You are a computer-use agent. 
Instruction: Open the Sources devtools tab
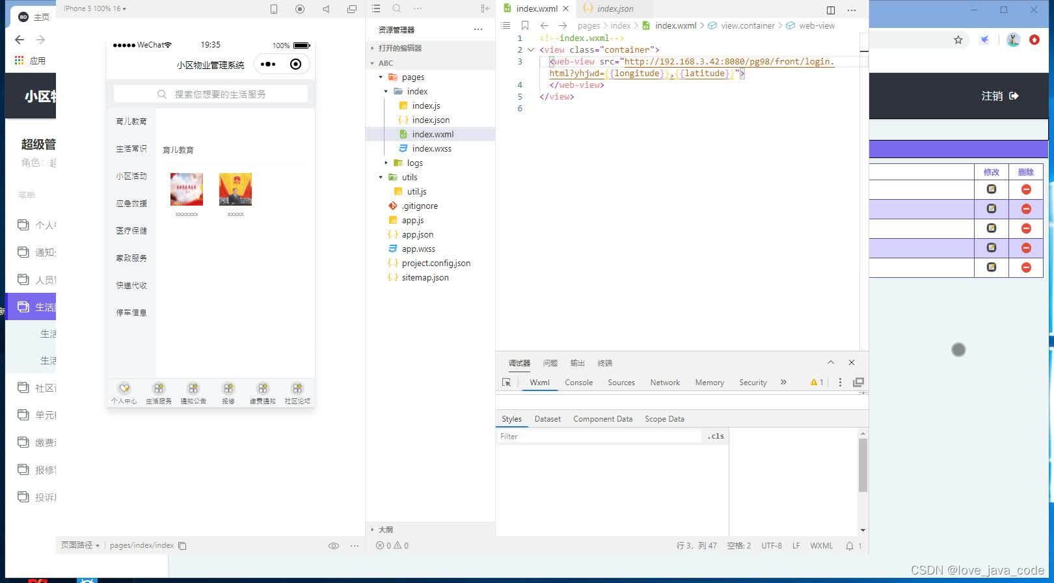pos(621,383)
